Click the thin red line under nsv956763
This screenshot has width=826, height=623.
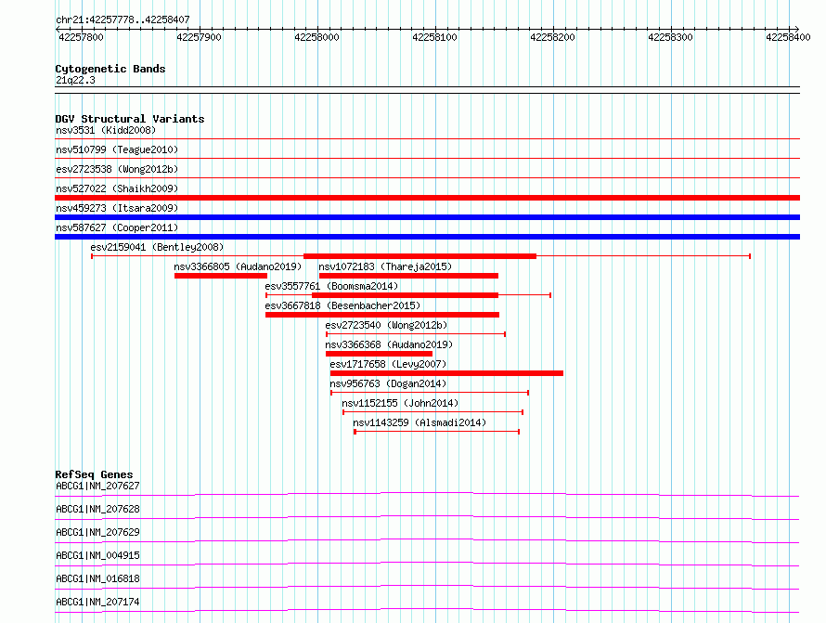pyautogui.click(x=430, y=393)
